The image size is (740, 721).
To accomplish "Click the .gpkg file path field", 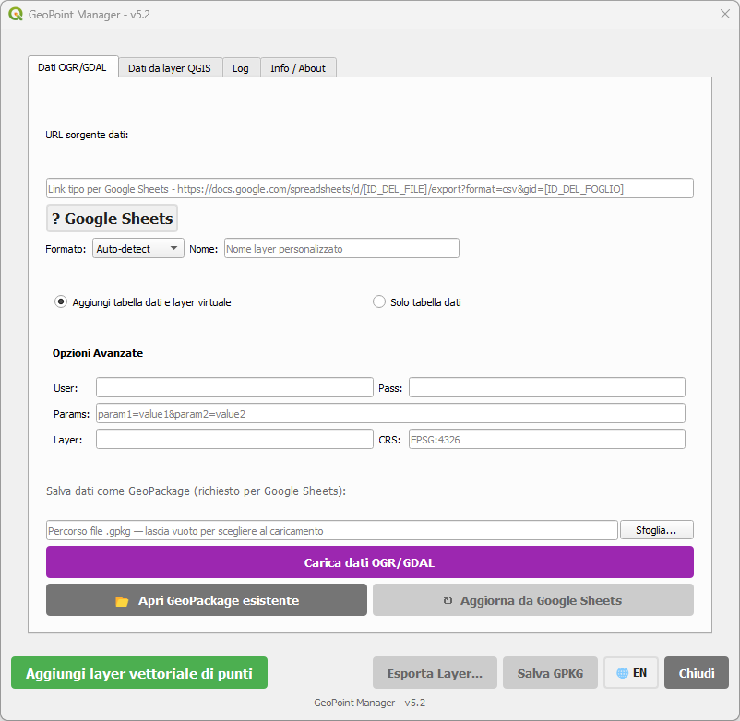I will point(332,530).
